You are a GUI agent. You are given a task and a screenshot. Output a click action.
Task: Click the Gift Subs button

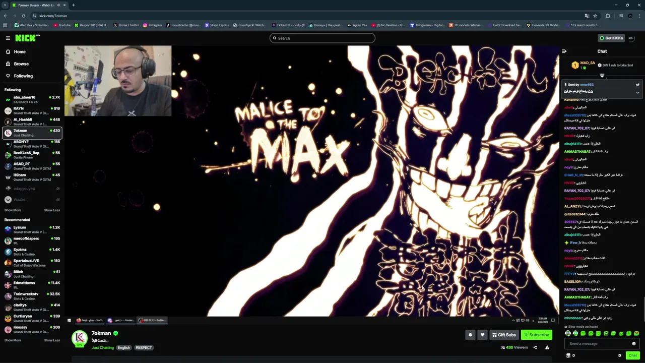[x=504, y=335]
